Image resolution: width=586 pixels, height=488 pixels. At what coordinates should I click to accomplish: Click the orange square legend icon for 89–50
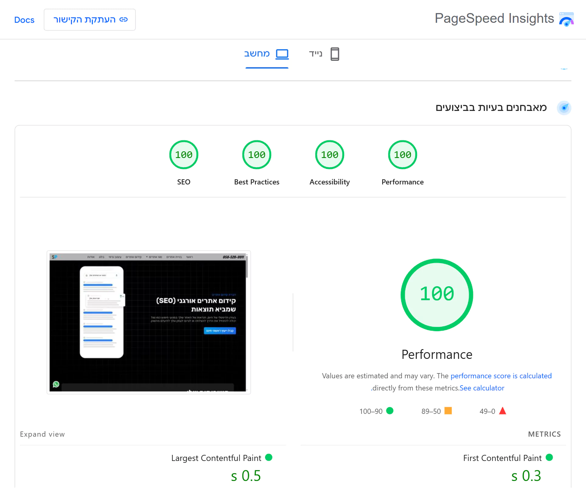point(448,411)
